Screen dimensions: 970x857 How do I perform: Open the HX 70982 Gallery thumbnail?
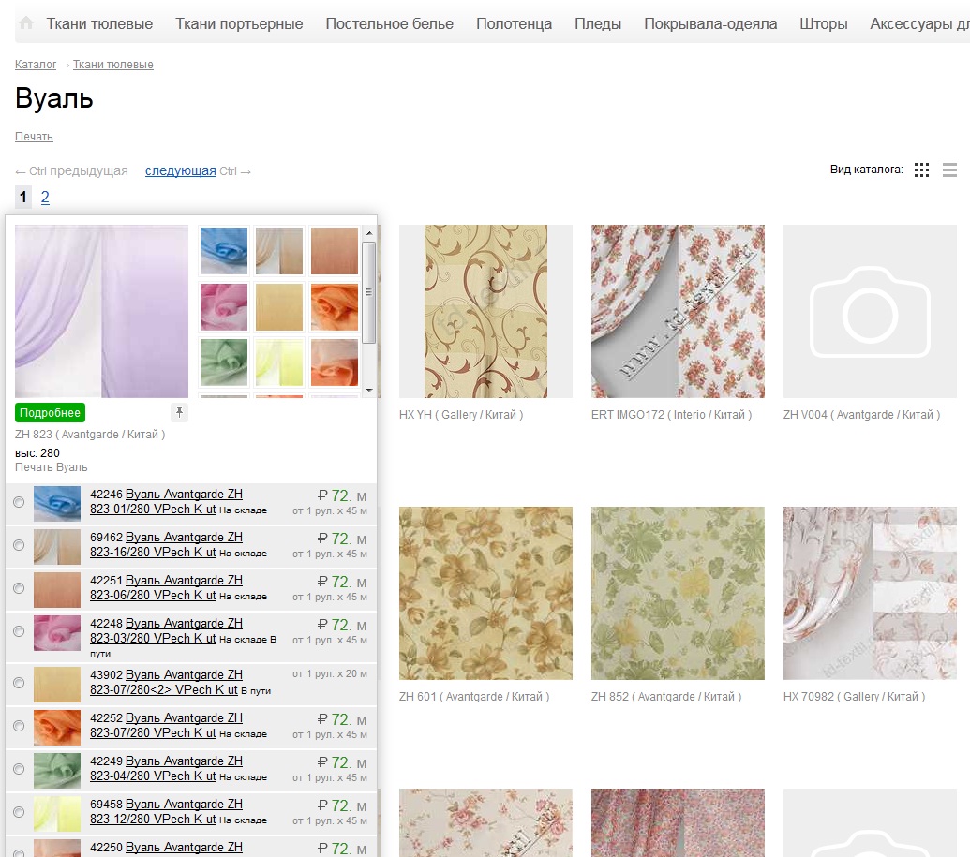pos(870,593)
